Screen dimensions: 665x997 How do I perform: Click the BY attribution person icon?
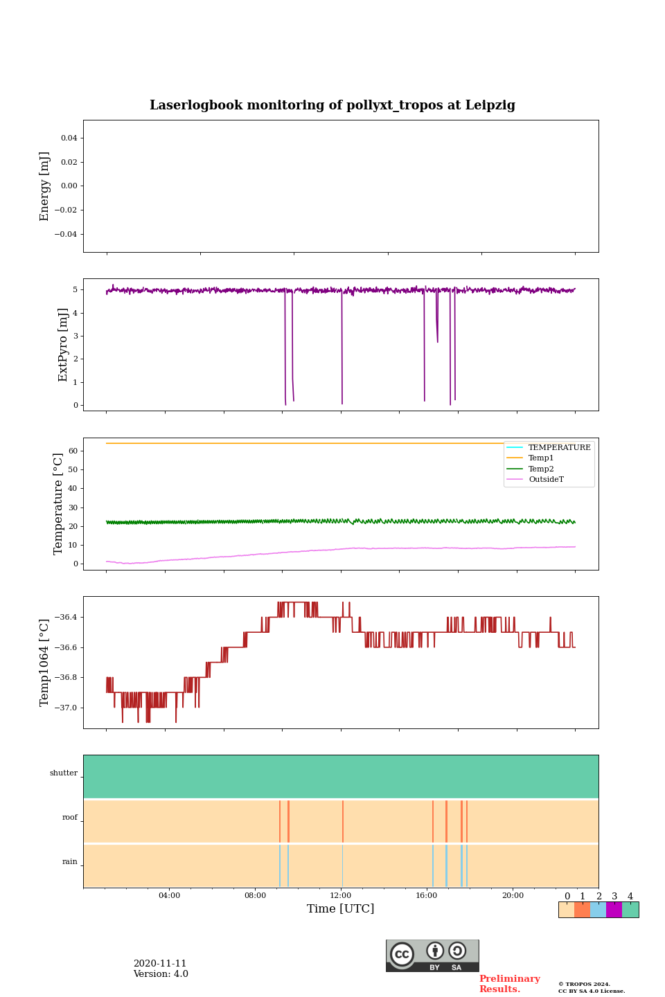coord(435,951)
